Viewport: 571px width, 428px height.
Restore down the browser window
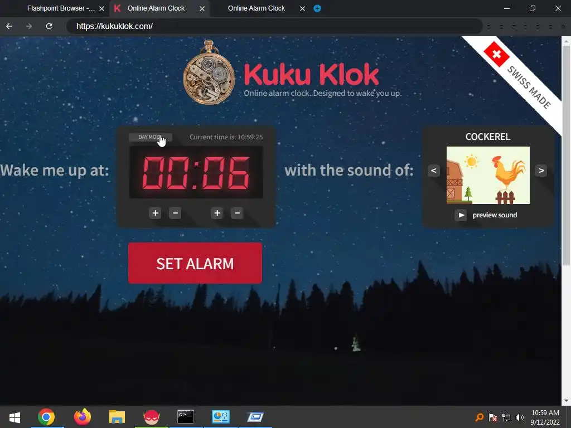533,8
